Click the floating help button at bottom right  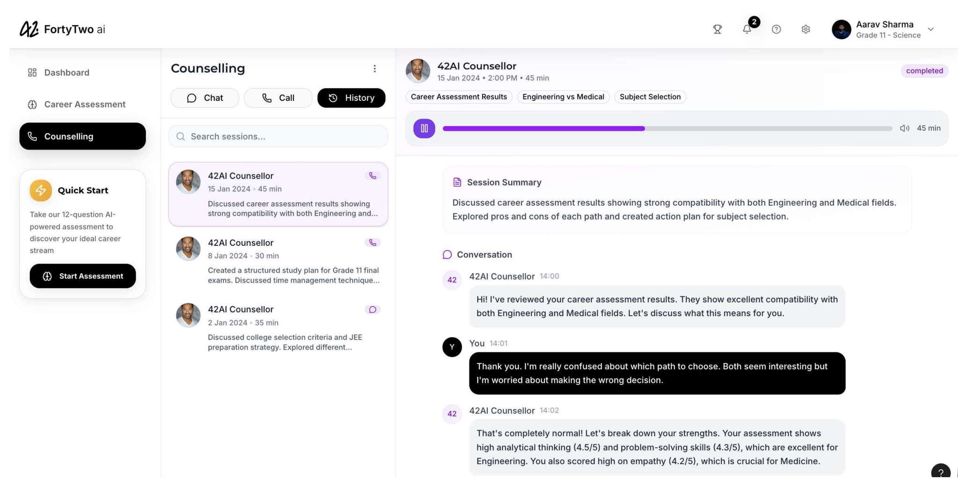point(940,472)
